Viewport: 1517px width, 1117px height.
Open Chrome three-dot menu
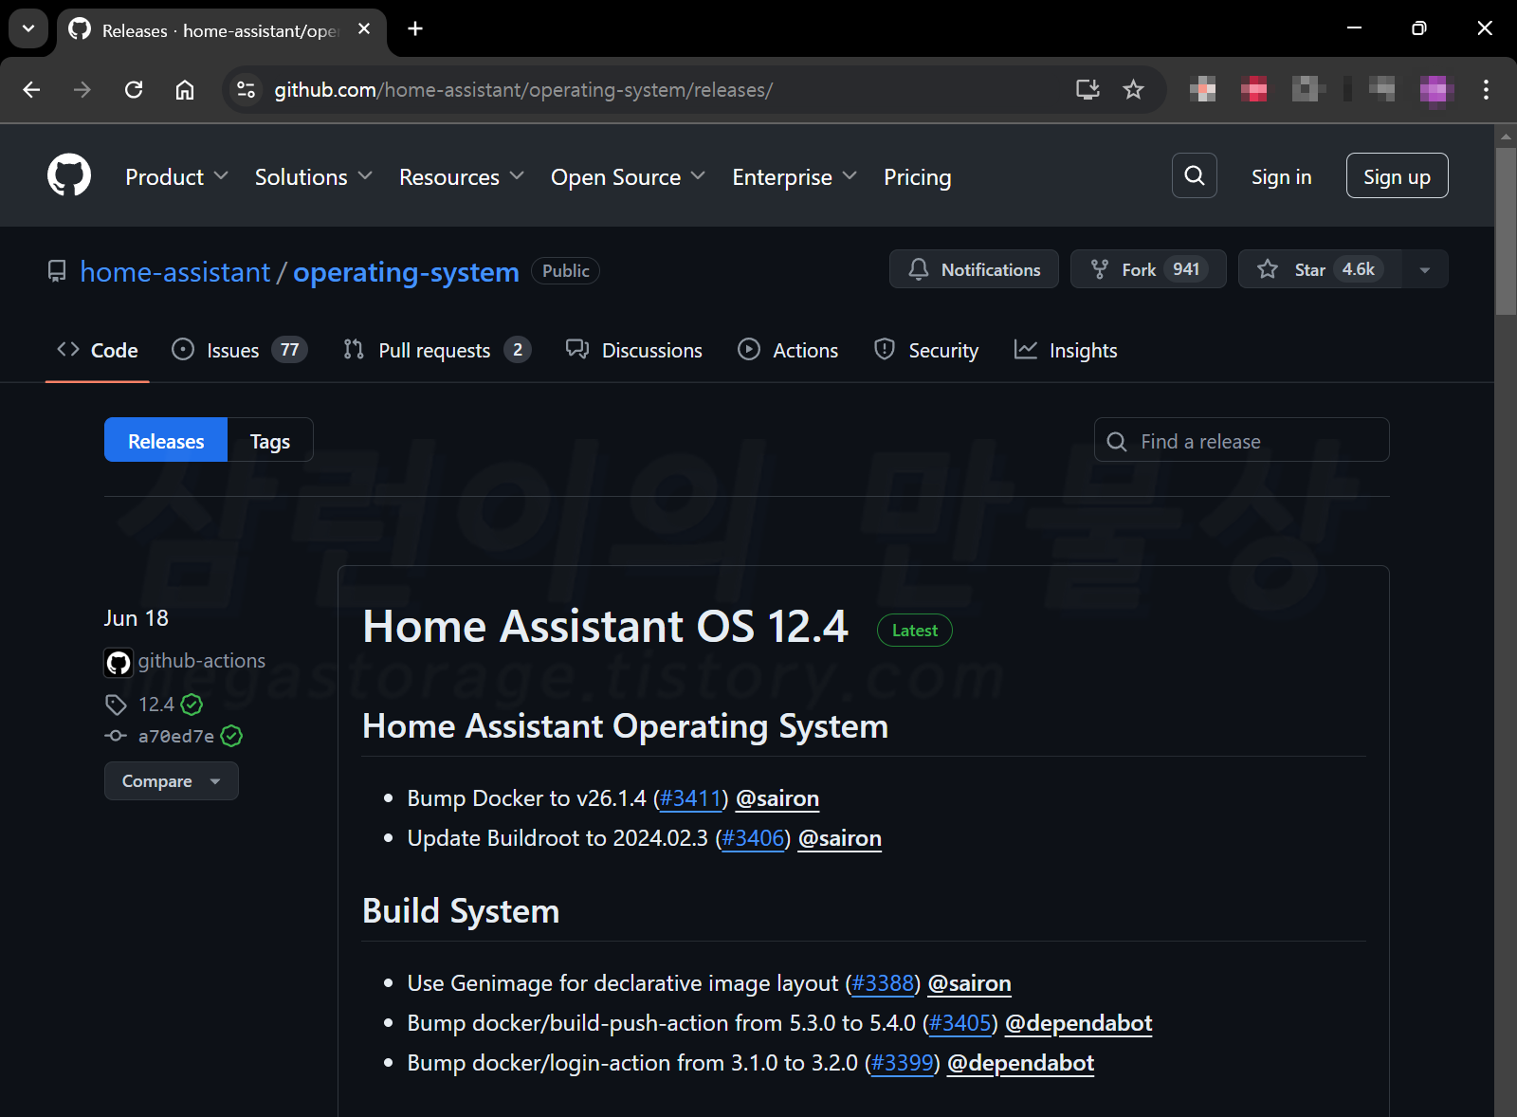click(x=1486, y=90)
